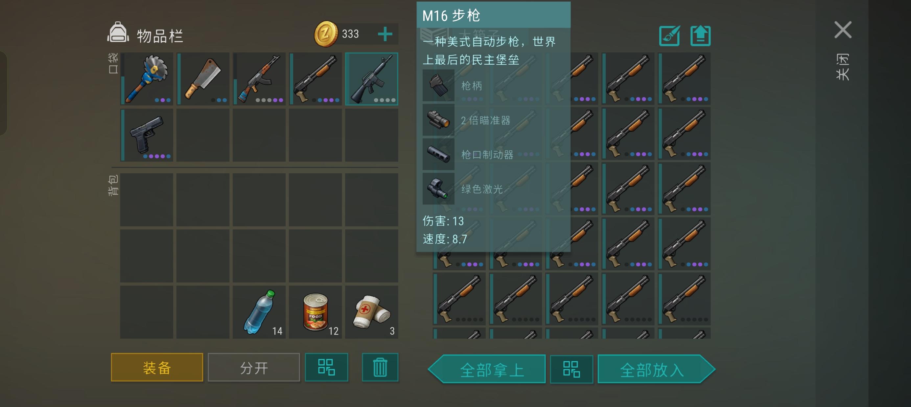Click the chest upgrade arrow icon

(701, 36)
